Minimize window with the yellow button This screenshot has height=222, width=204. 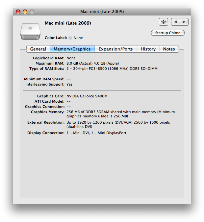coord(25,12)
